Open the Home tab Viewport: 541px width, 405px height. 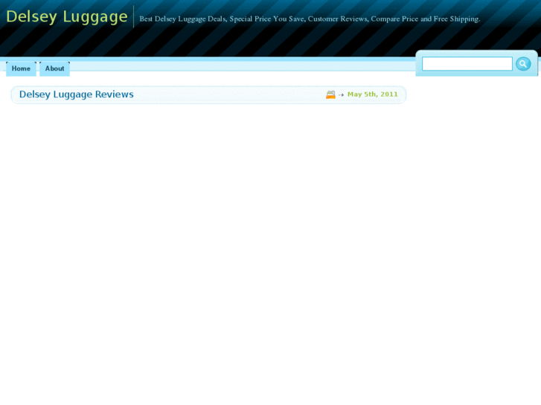click(x=21, y=68)
